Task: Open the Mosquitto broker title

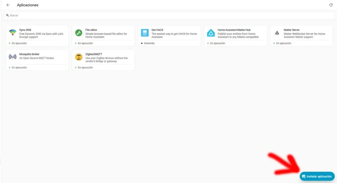Action: 29,54
